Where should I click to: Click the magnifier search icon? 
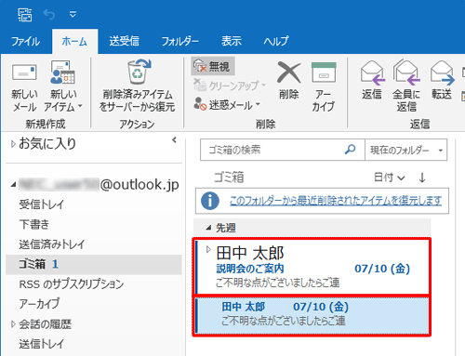click(351, 150)
